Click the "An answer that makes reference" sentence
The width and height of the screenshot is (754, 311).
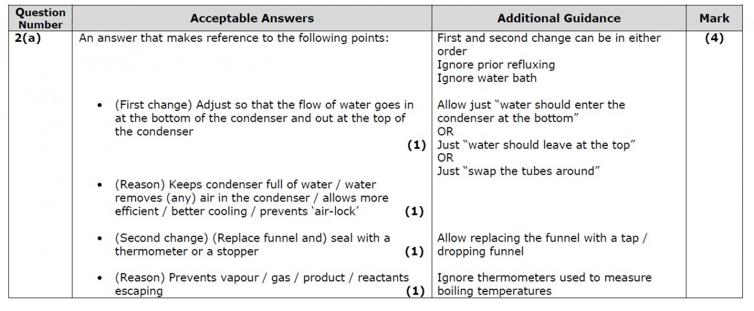(x=234, y=39)
